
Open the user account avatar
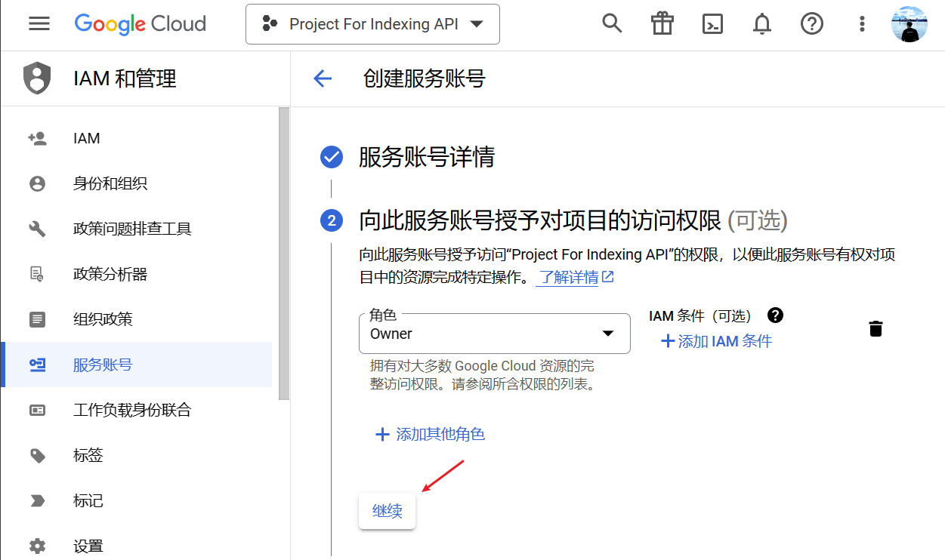(909, 23)
